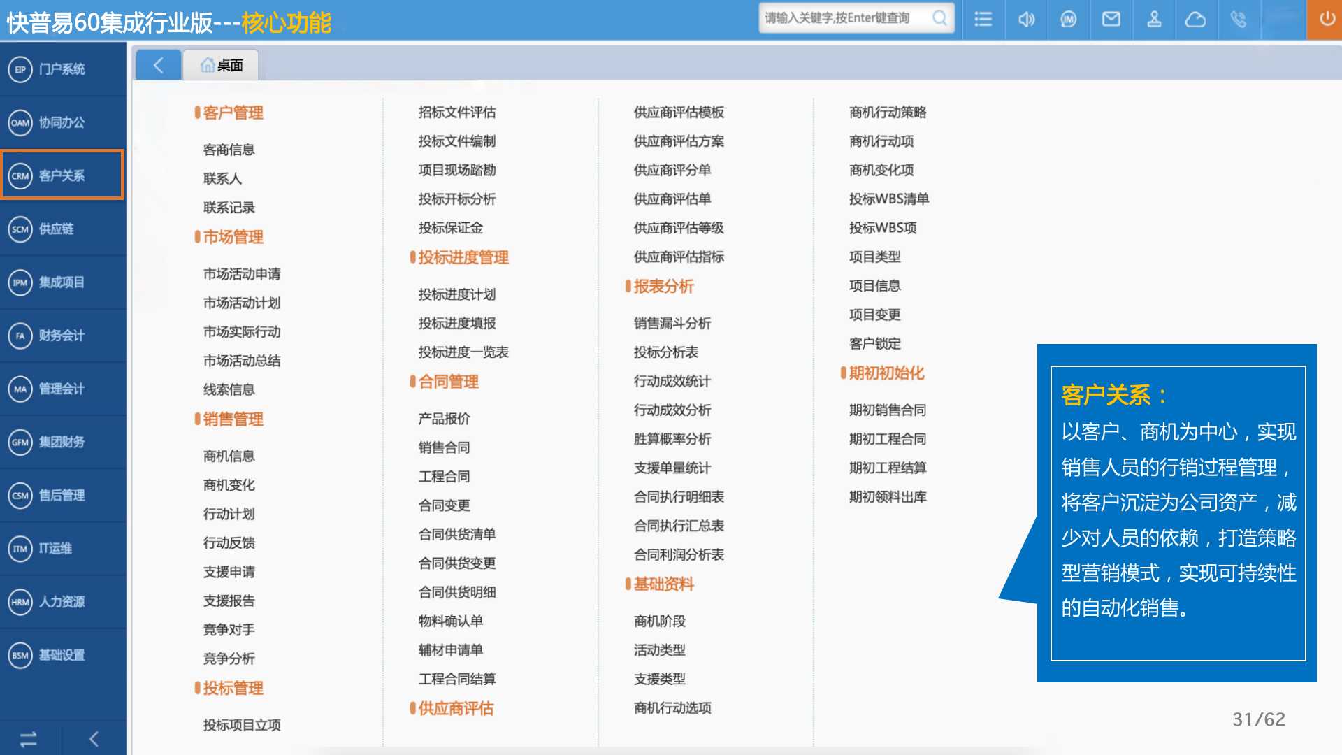Click the search magnifier icon
The image size is (1342, 755).
(x=940, y=19)
